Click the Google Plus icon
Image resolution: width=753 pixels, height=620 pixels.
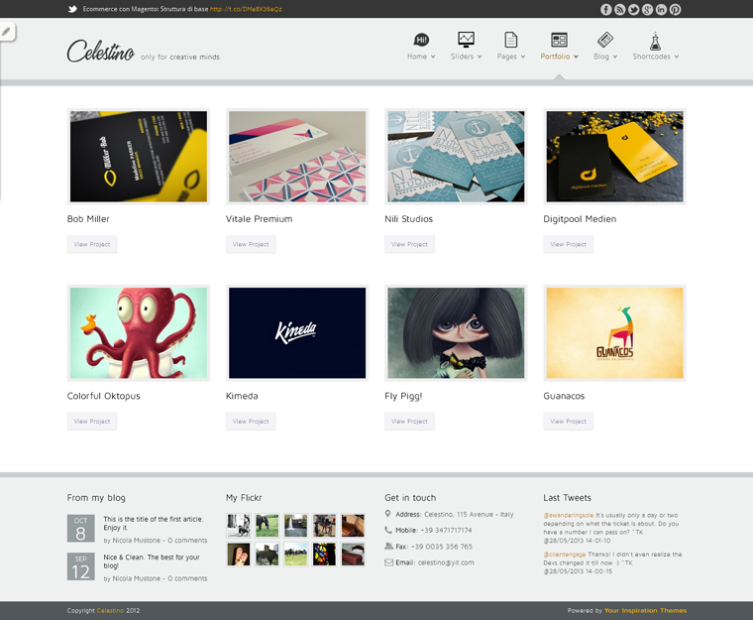coord(647,10)
